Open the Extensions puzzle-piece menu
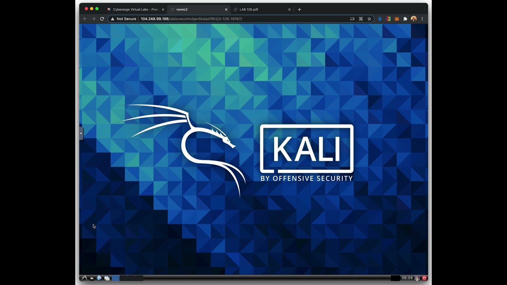The height and width of the screenshot is (285, 507). [405, 19]
